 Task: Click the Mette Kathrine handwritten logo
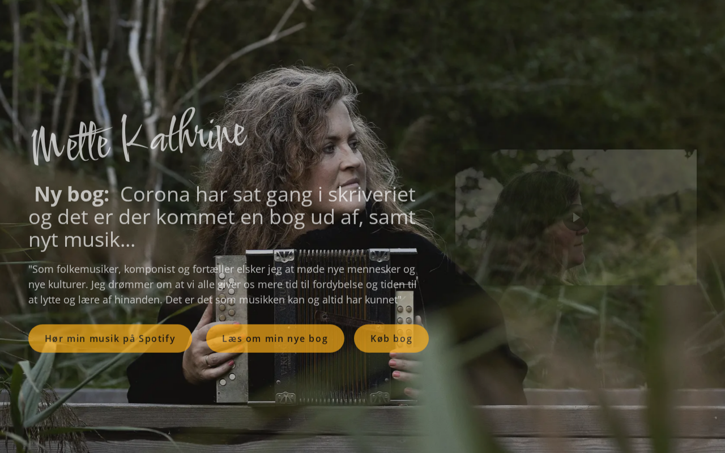coord(139,137)
